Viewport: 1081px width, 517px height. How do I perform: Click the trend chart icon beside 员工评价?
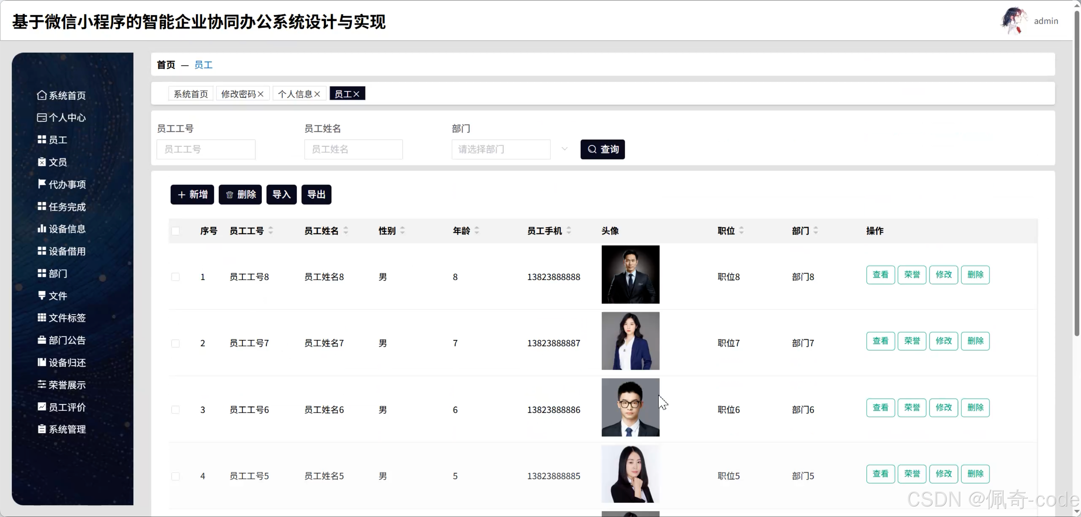pos(42,406)
